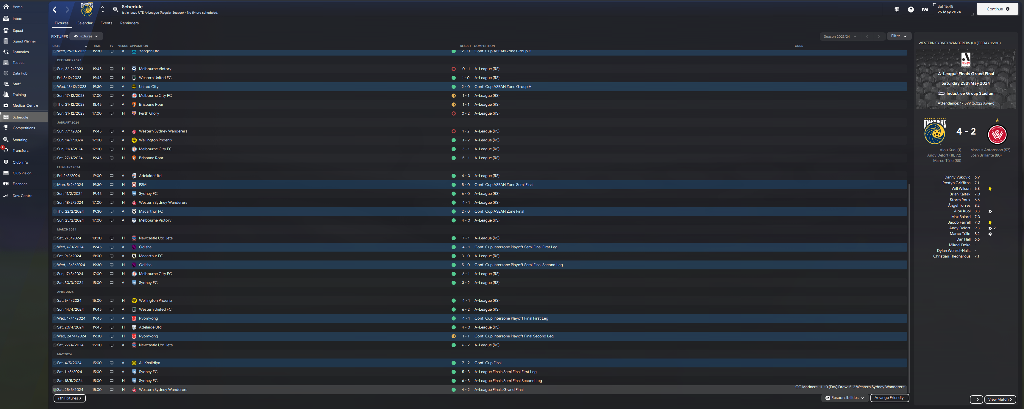The height and width of the screenshot is (409, 1024).
Task: Open the Medical Centre icon
Action: click(6, 105)
